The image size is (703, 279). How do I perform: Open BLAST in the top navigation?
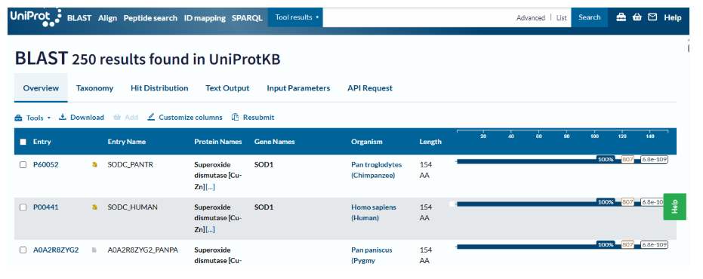(79, 18)
